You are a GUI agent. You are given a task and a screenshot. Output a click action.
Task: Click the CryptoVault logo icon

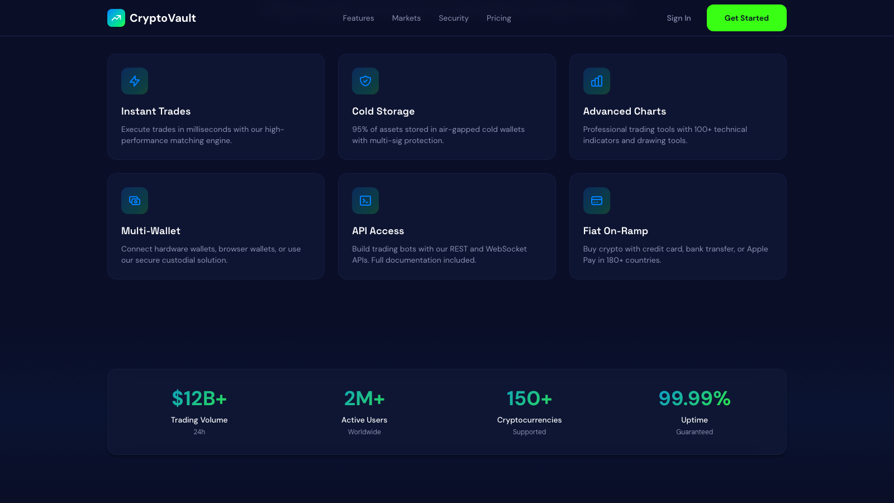pos(116,18)
